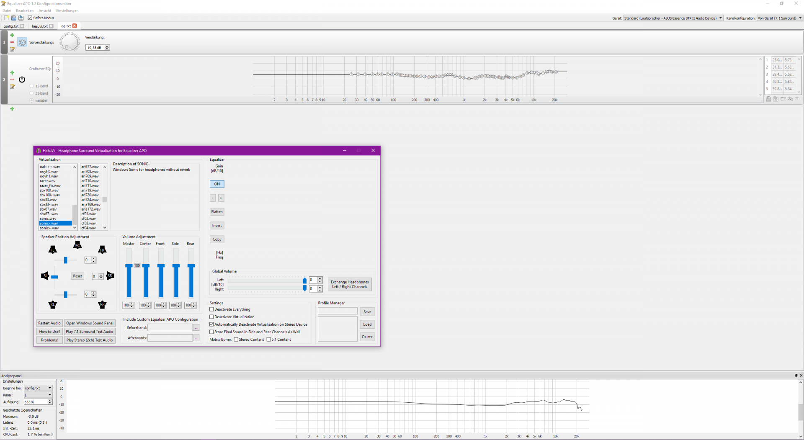Viewport: 804px width, 440px height.
Task: Select the SR speaker icon in HeSuVi
Action: 110,275
